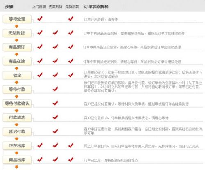Click 无法到货 checkmark under 先款后货 column
Image resolution: width=205 pixels, height=170 pixels.
[x=55, y=32]
